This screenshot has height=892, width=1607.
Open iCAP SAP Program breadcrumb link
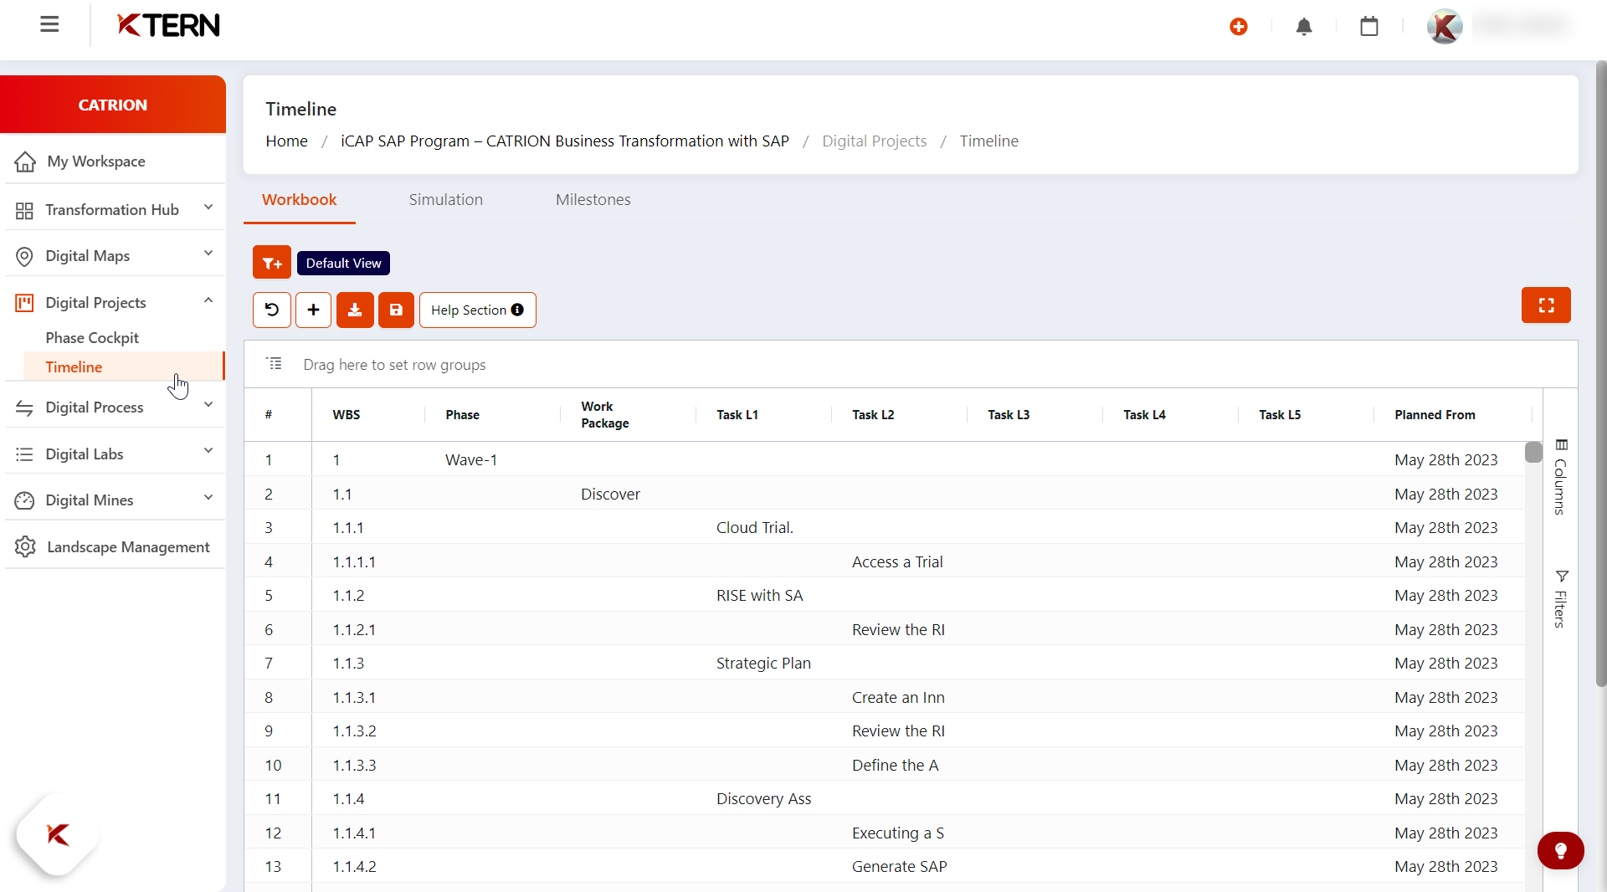[x=564, y=141]
